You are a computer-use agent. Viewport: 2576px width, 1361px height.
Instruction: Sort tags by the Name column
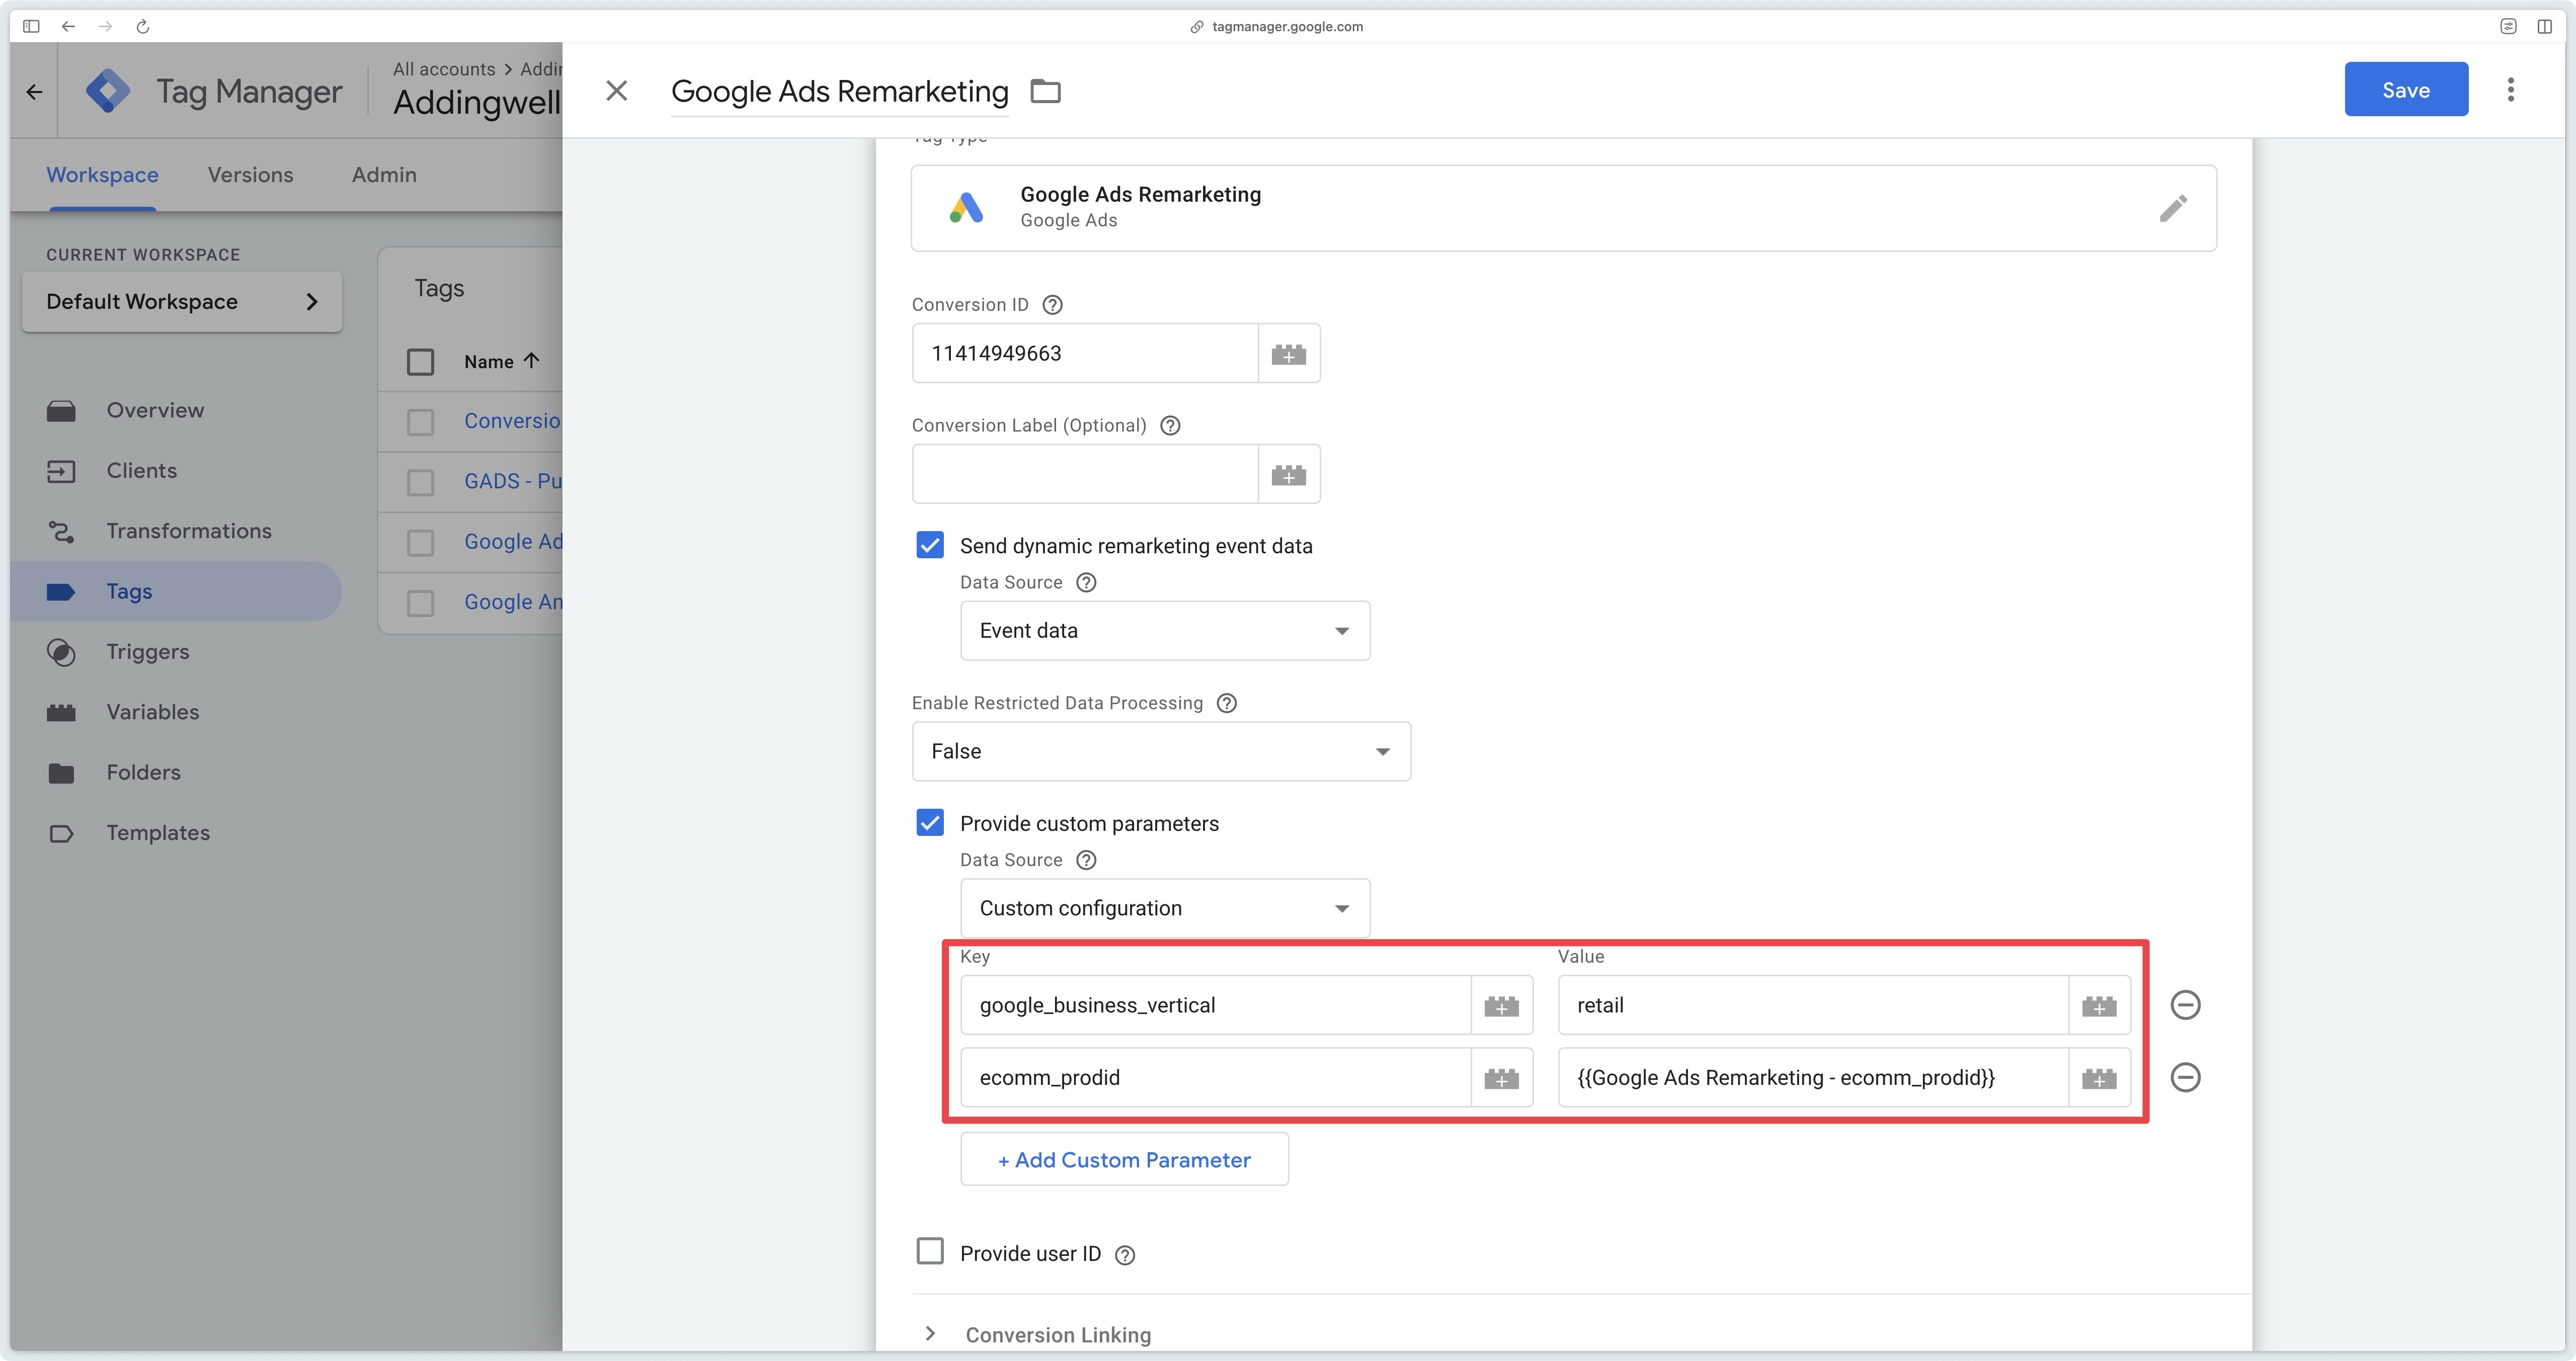point(501,361)
